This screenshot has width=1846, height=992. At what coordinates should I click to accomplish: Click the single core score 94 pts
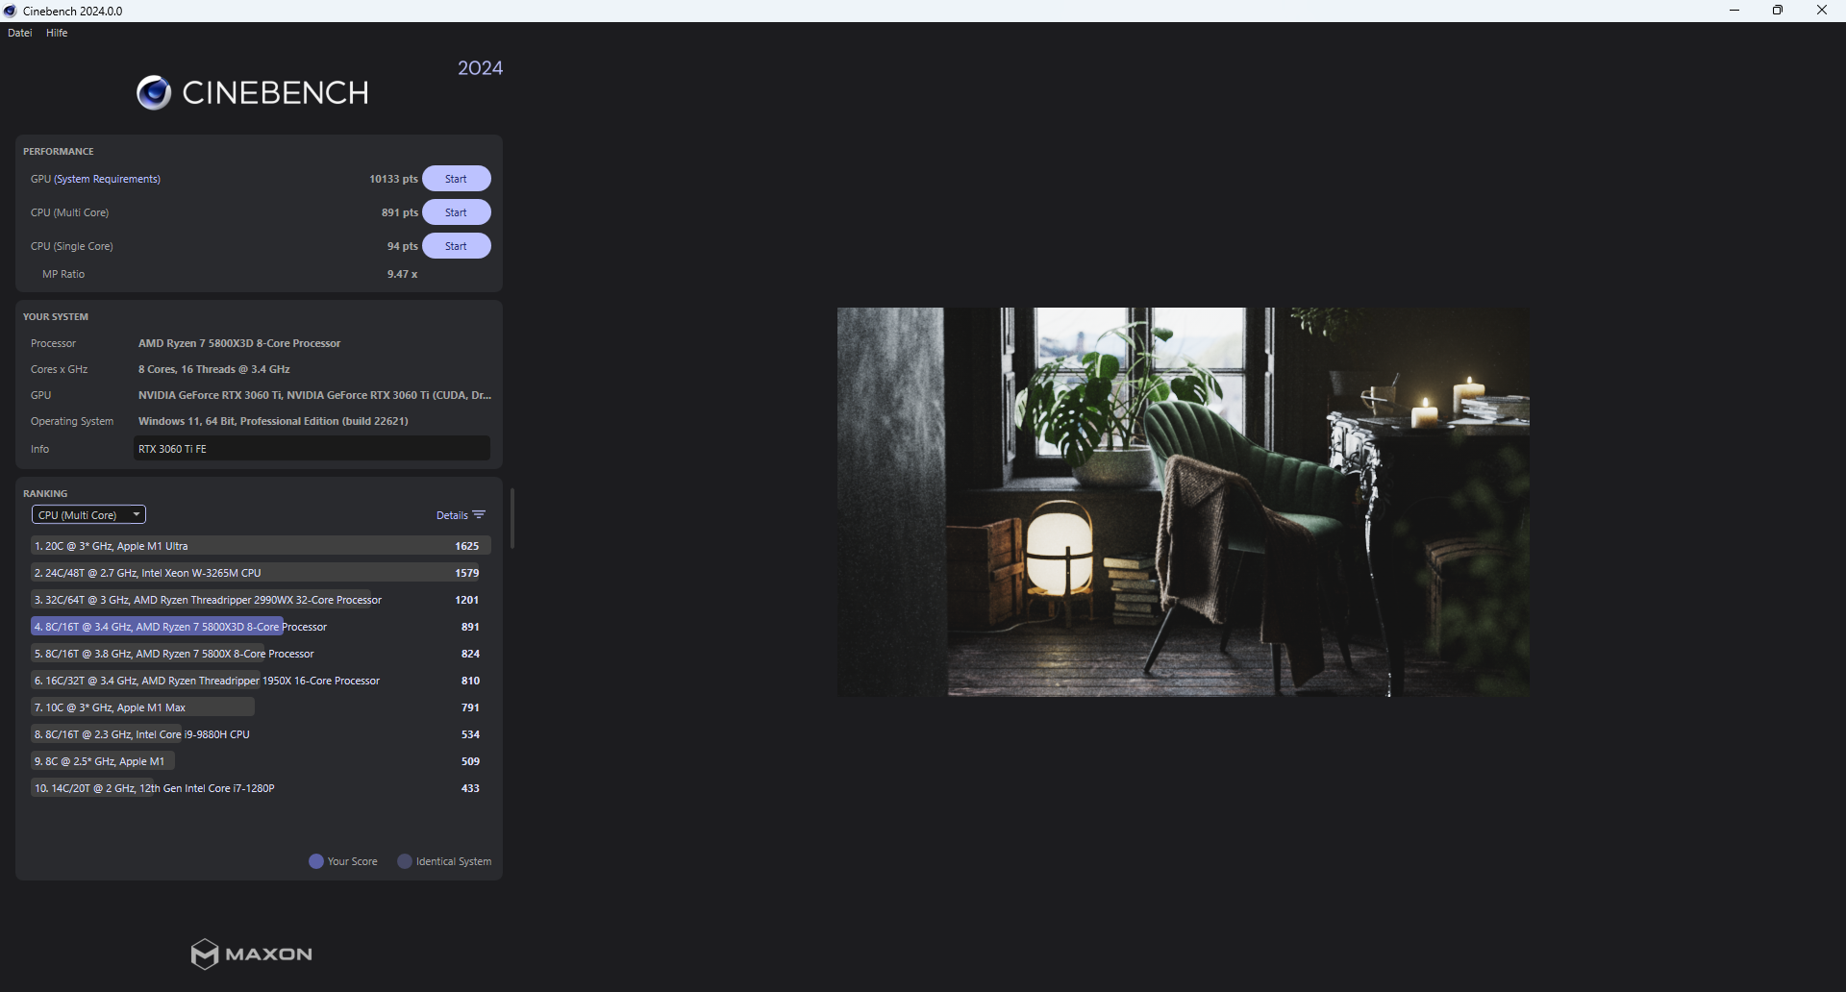coord(403,246)
